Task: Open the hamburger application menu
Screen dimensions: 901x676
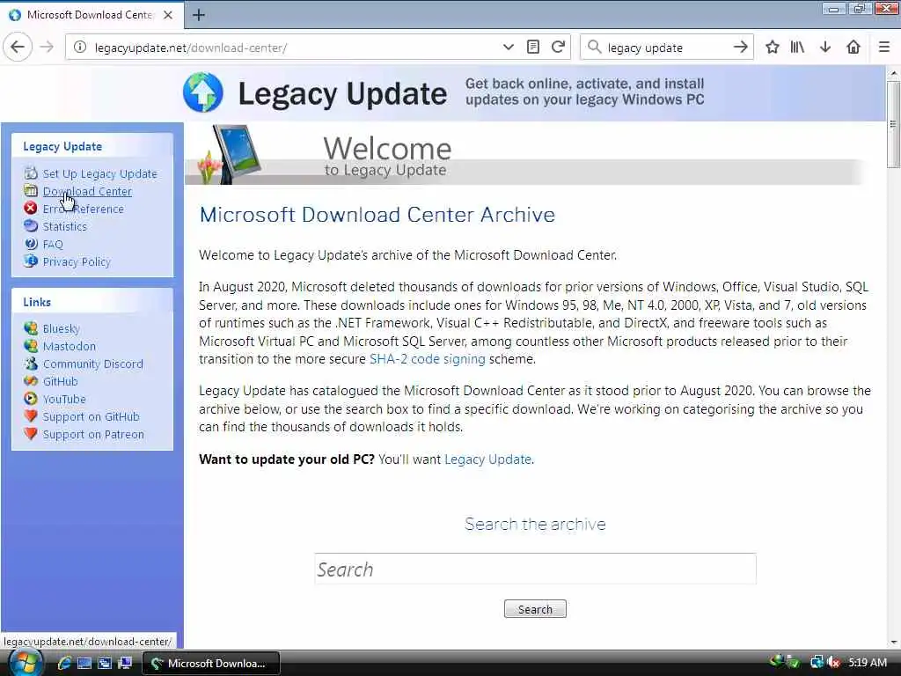Action: click(884, 48)
